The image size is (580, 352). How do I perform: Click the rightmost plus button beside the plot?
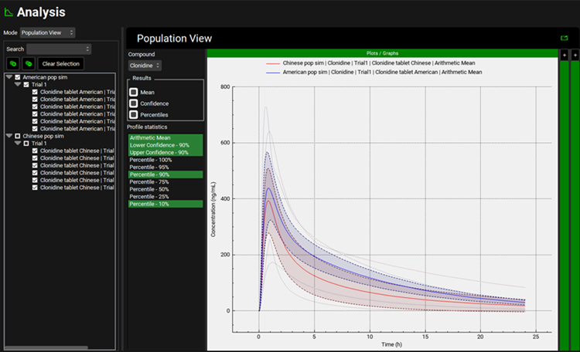click(575, 56)
